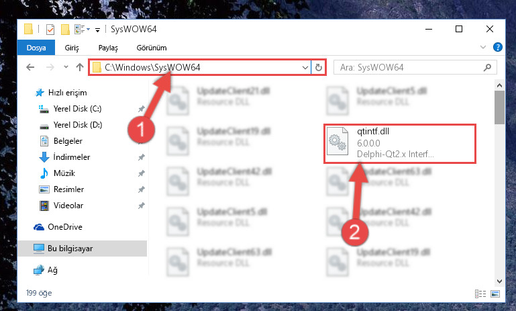This screenshot has height=311, width=516.
Task: Switch to the Görünüm tab
Action: click(152, 48)
